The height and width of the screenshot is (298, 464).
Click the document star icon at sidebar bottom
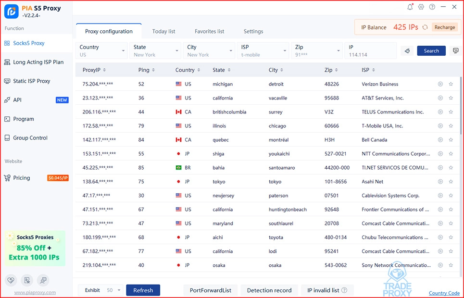[x=27, y=280]
